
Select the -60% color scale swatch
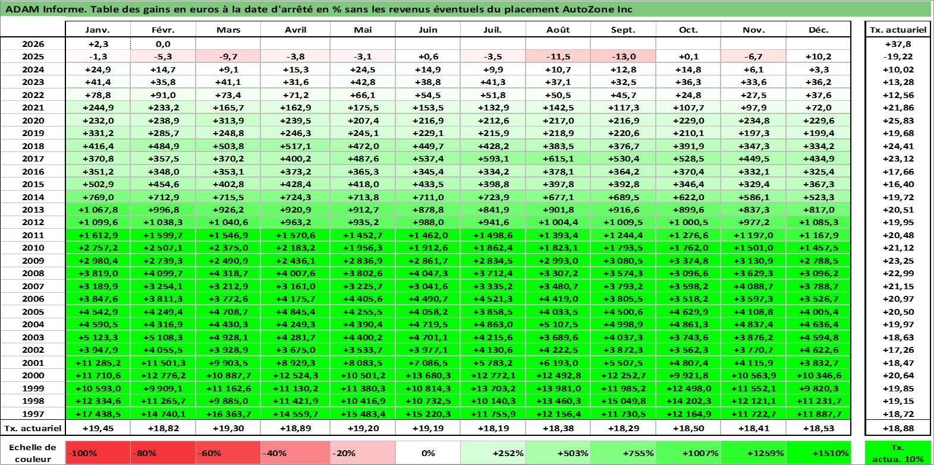click(x=228, y=453)
